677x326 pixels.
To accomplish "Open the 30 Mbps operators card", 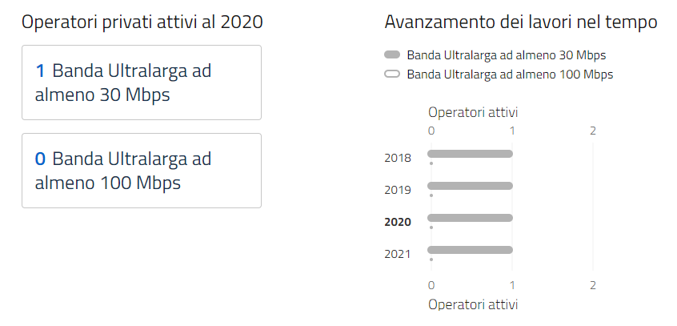I will click(142, 83).
